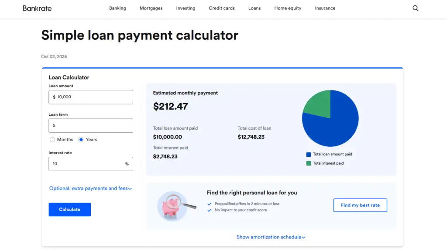Click Find my best rate
This screenshot has height=252, width=447.
(x=360, y=205)
